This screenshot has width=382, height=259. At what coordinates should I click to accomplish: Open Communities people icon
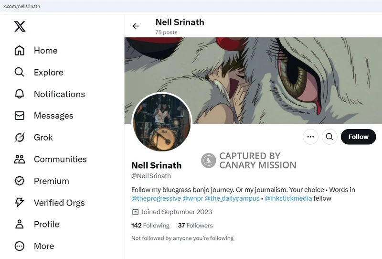20,159
